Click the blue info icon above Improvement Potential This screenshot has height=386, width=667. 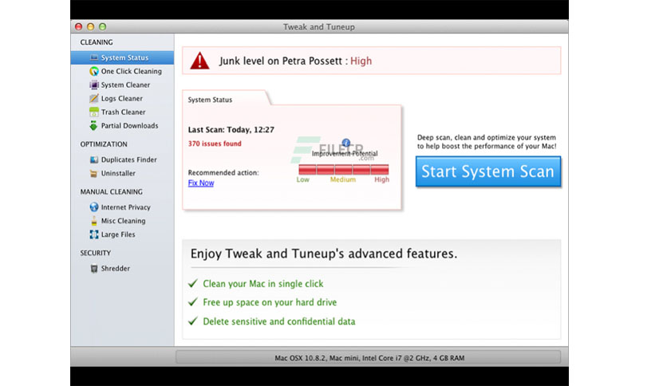pos(345,143)
